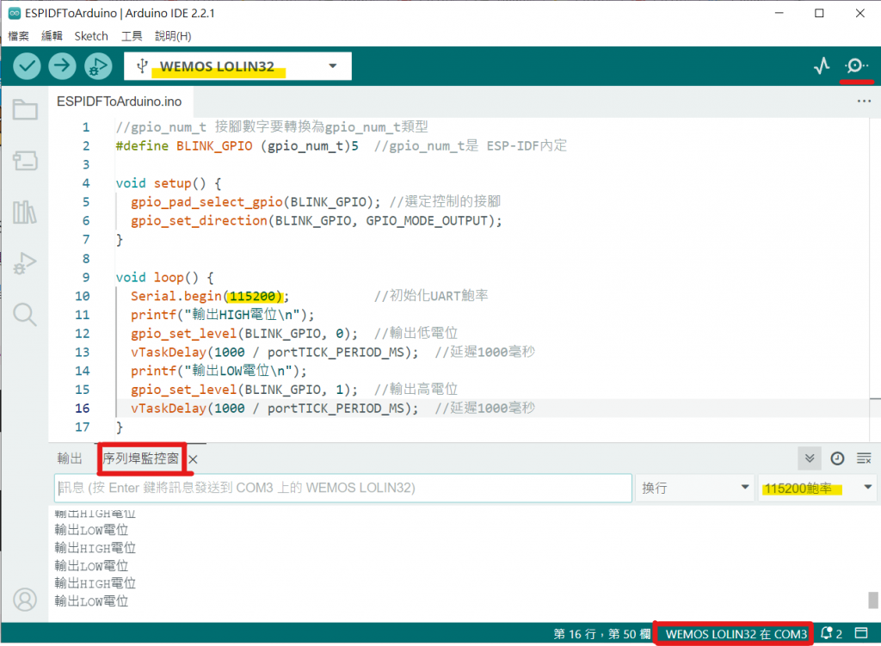The width and height of the screenshot is (881, 646).
Task: Click the Verify sketch checkmark button
Action: pos(27,66)
